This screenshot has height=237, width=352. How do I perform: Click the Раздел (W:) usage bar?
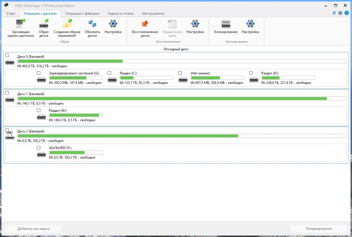pos(76,115)
